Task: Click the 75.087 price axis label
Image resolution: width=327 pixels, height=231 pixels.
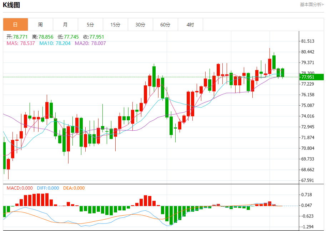Action: [x=308, y=105]
